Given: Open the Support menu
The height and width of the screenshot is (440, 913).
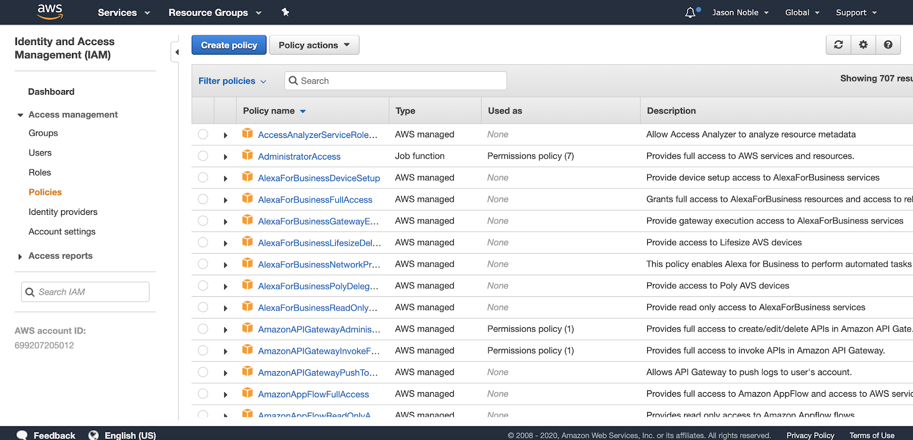Looking at the screenshot, I should click(x=857, y=13).
